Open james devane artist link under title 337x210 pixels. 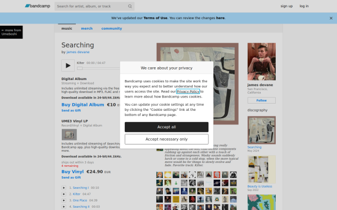coord(78,52)
